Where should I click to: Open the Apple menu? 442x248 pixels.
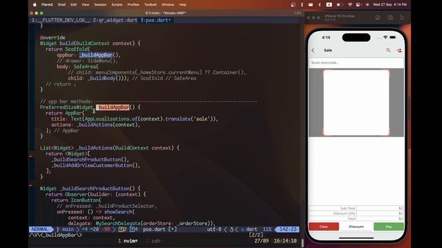(x=35, y=5)
